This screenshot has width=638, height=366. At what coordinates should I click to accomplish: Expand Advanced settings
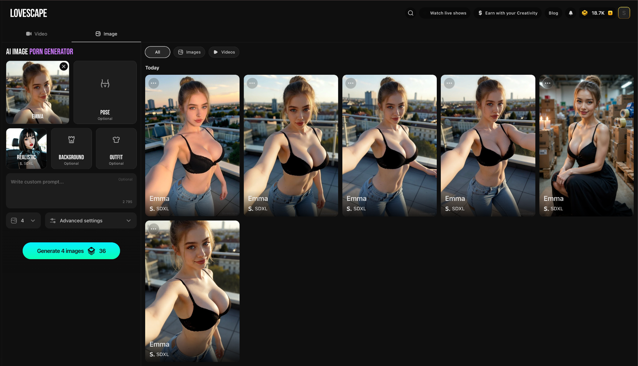(x=91, y=221)
